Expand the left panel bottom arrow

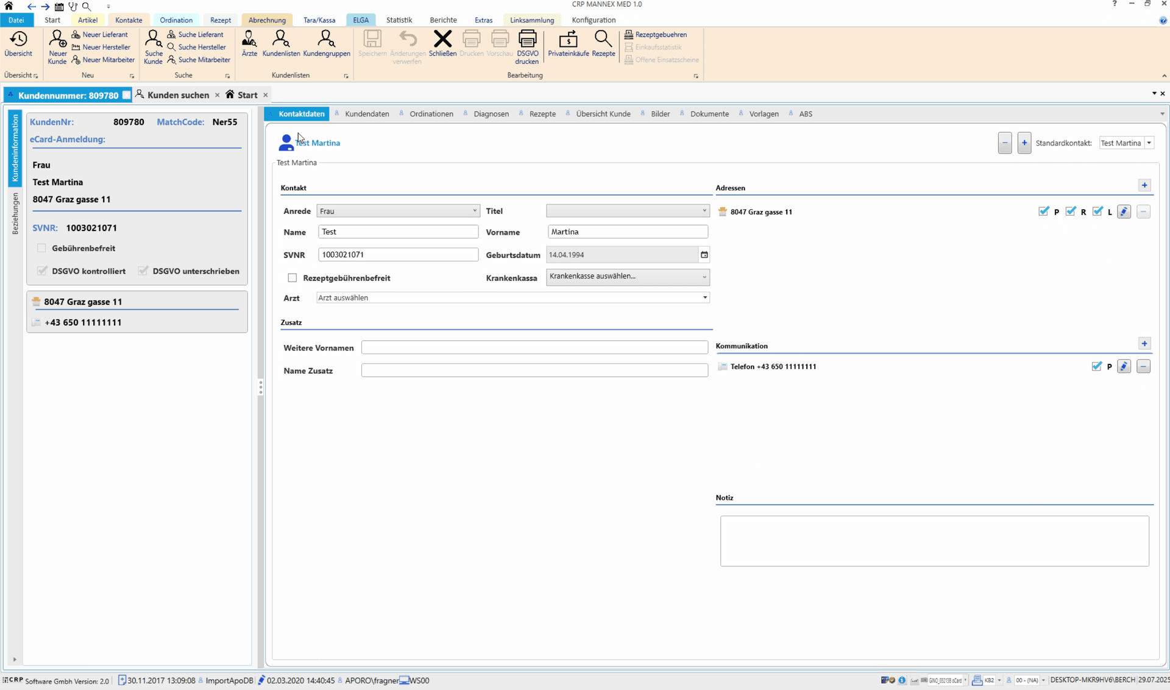15,660
